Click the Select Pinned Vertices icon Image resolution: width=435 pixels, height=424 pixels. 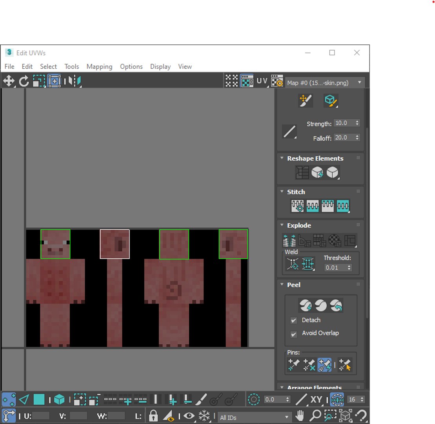pos(345,365)
